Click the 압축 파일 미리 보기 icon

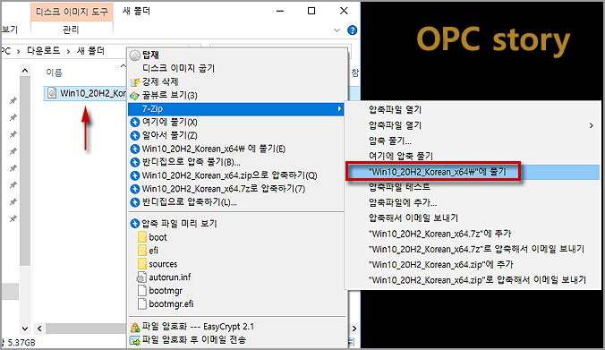(134, 224)
